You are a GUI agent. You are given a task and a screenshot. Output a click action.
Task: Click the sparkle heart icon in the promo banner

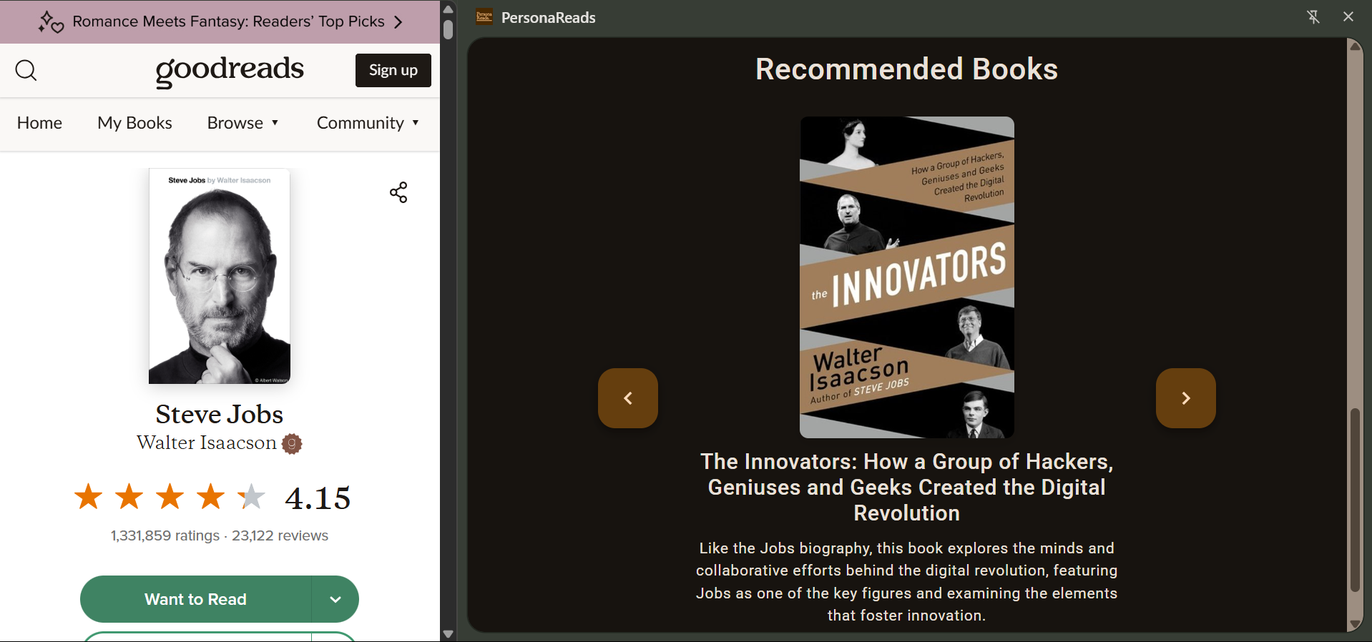click(x=51, y=22)
